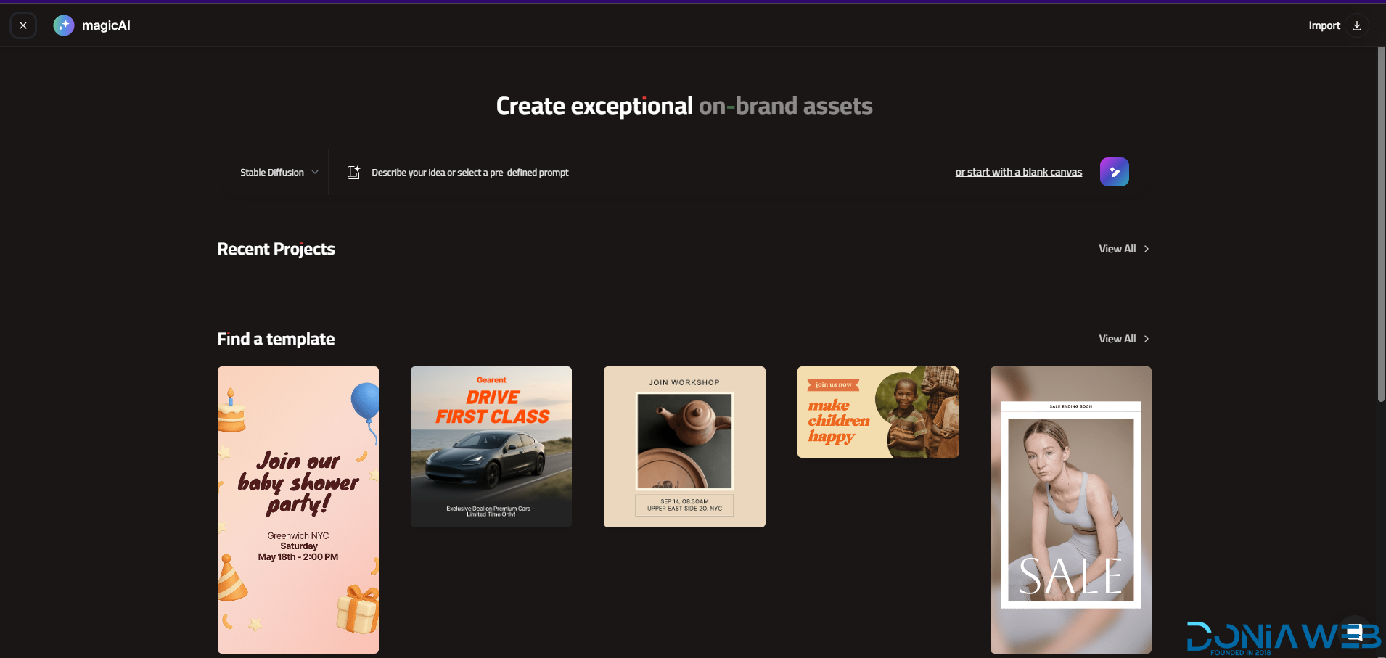The width and height of the screenshot is (1386, 658).
Task: Click the vertical scrollbar on the right
Action: (1381, 225)
